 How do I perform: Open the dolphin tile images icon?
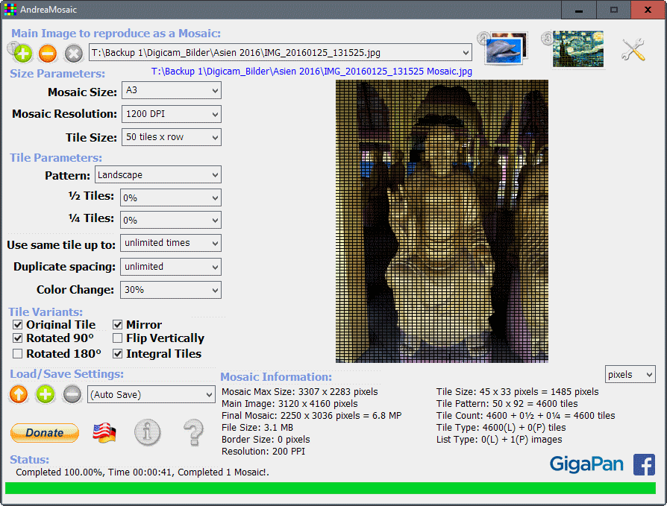[506, 50]
